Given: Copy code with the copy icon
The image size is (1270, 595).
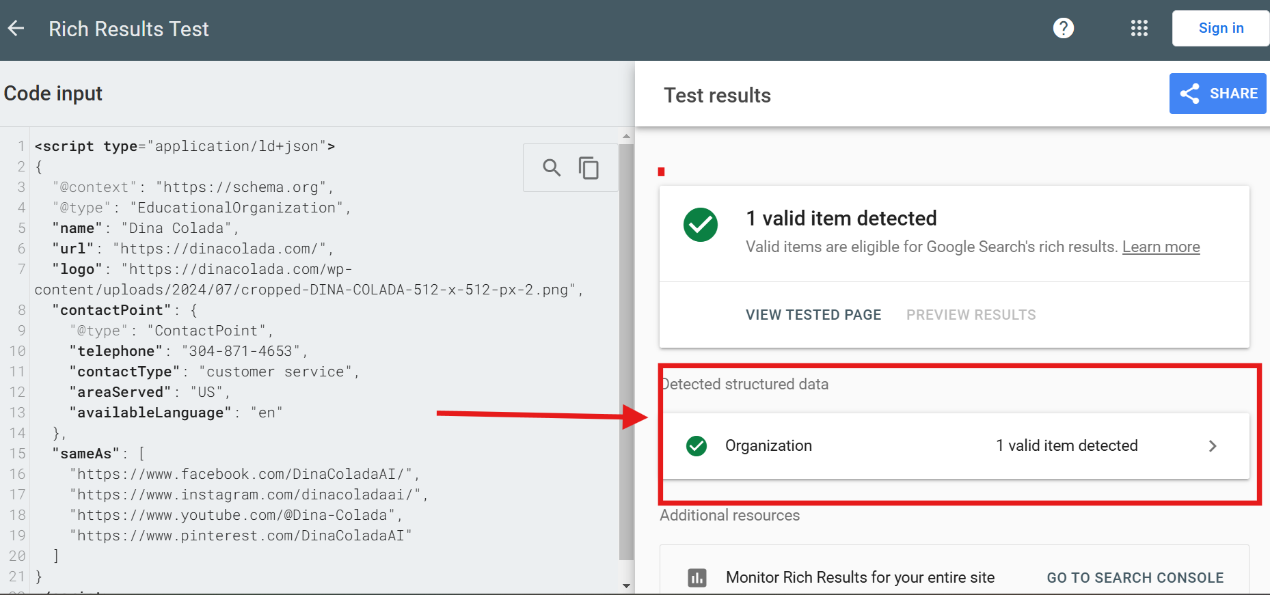Looking at the screenshot, I should coord(589,167).
